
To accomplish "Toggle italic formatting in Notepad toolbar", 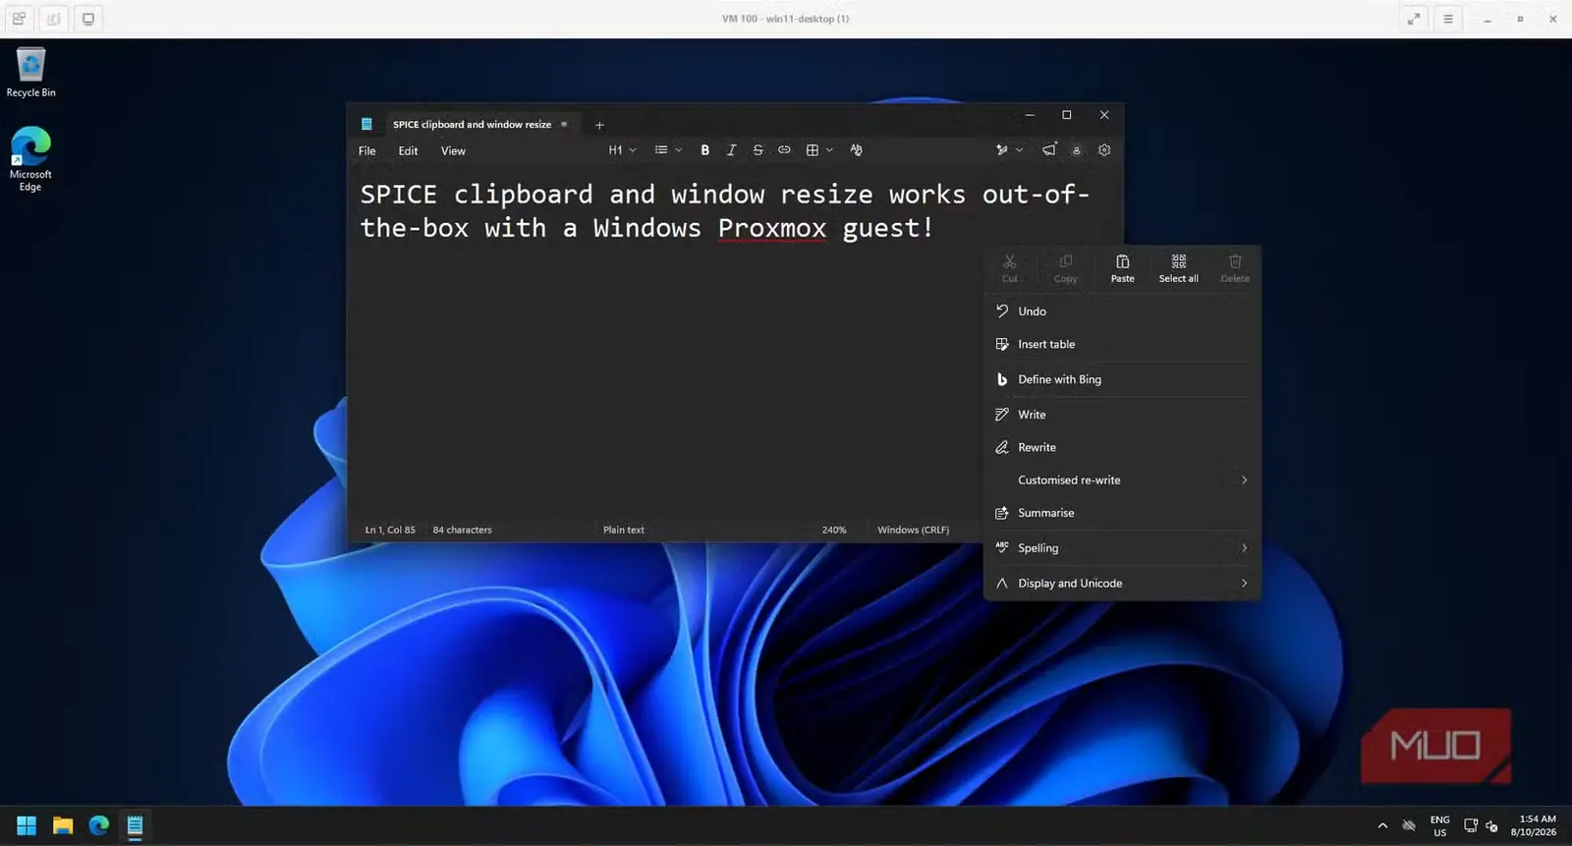I will [x=731, y=150].
